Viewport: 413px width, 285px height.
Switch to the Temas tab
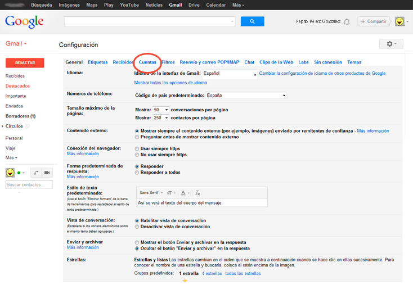[354, 62]
